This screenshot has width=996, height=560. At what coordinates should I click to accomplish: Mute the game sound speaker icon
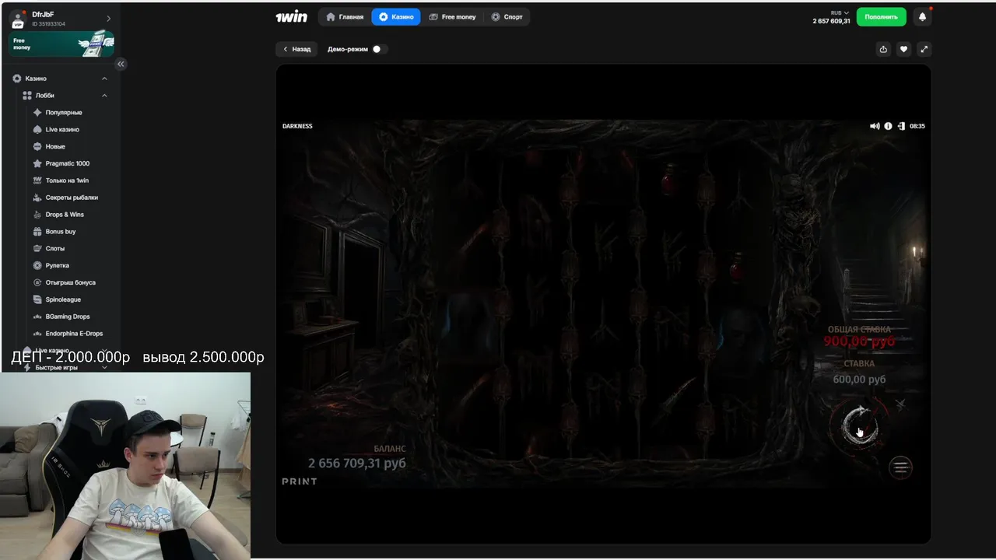click(x=875, y=126)
